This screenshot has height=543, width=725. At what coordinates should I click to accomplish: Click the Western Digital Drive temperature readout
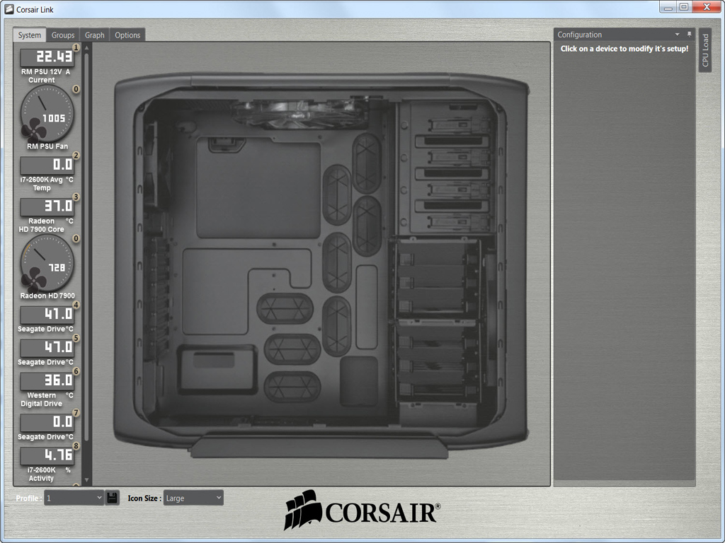click(x=47, y=381)
